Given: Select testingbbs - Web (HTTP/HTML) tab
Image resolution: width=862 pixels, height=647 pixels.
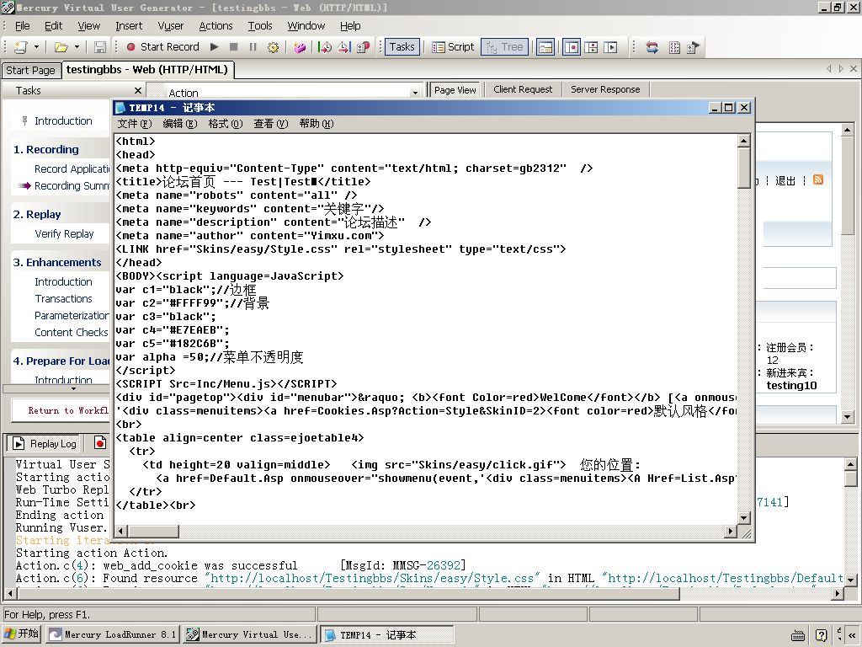Looking at the screenshot, I should pyautogui.click(x=146, y=70).
